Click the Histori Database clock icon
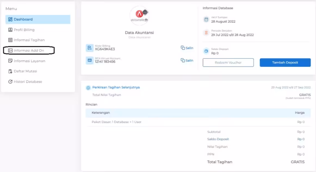Image resolution: width=316 pixels, height=172 pixels. (x=10, y=82)
